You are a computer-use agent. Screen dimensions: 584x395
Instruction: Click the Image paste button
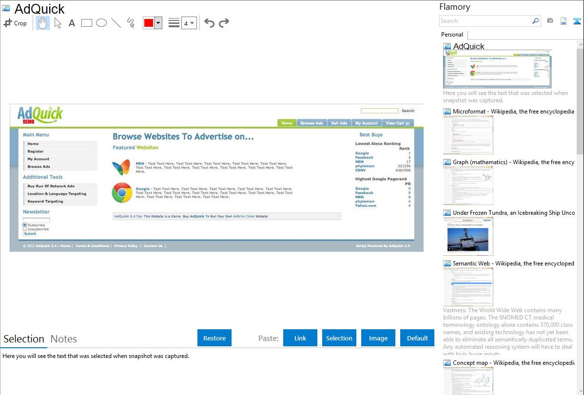click(378, 338)
